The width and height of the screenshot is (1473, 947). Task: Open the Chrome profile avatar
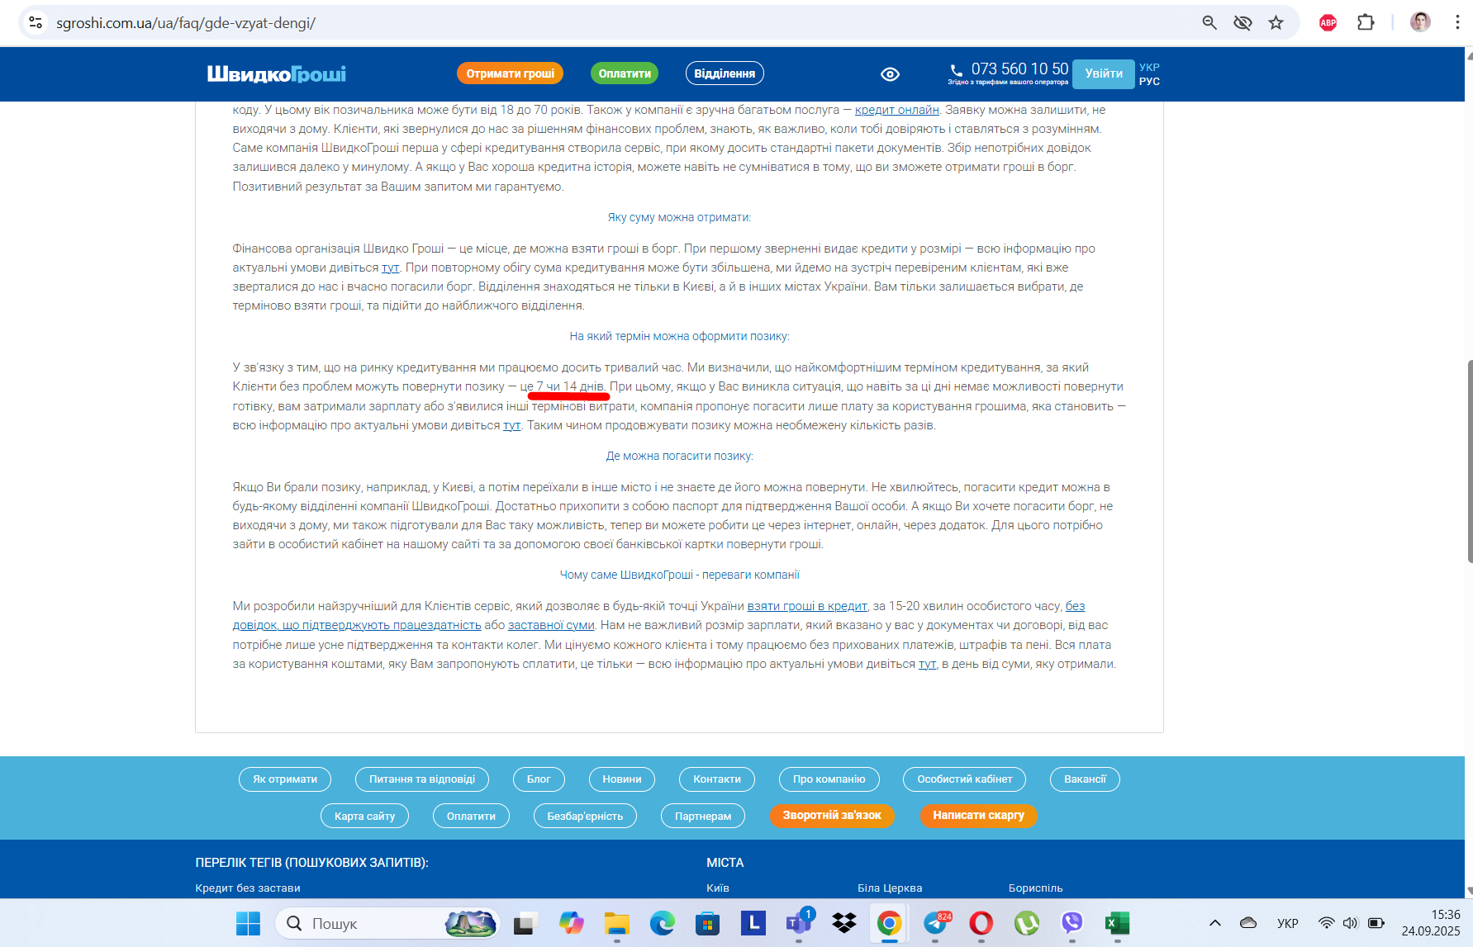(x=1420, y=22)
